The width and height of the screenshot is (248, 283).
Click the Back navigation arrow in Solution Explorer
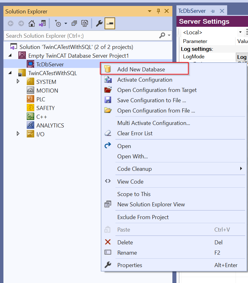coord(11,23)
